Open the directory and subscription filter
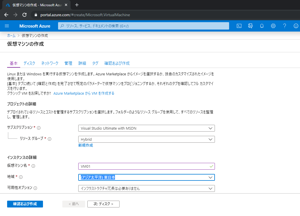This screenshot has height=216, width=300. pos(250,26)
